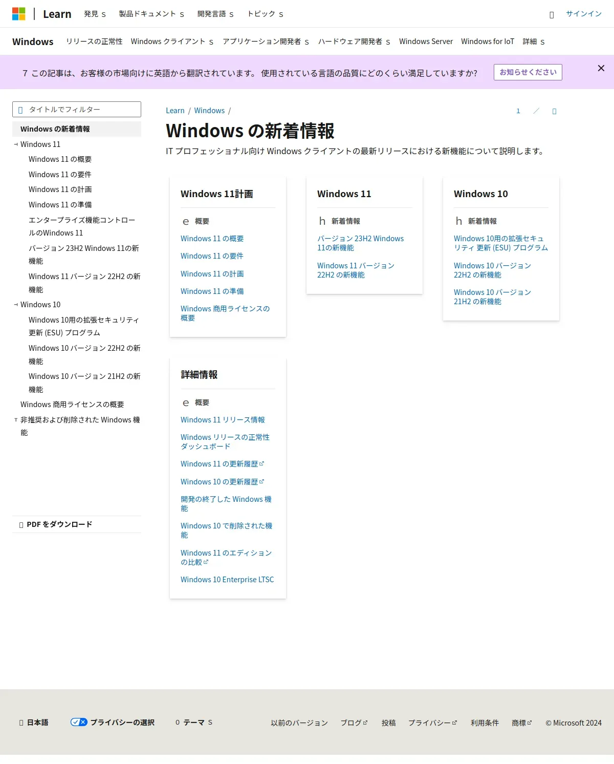Expand the トピック dropdown menu
614x764 pixels.
[265, 14]
